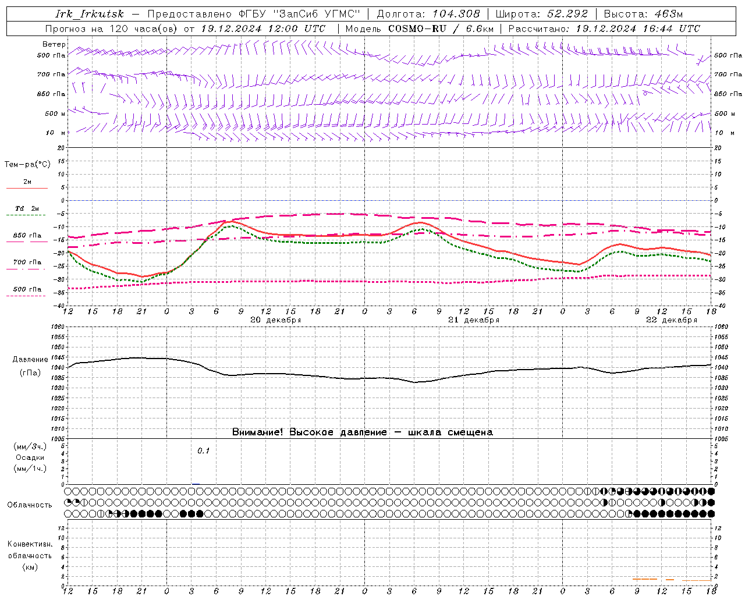Click the Конвективн. label
Screen dimensions: 745x596
tap(30, 544)
